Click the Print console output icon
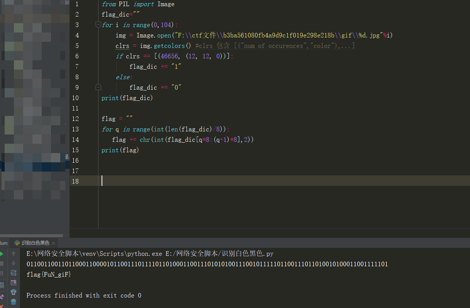 [14, 292]
